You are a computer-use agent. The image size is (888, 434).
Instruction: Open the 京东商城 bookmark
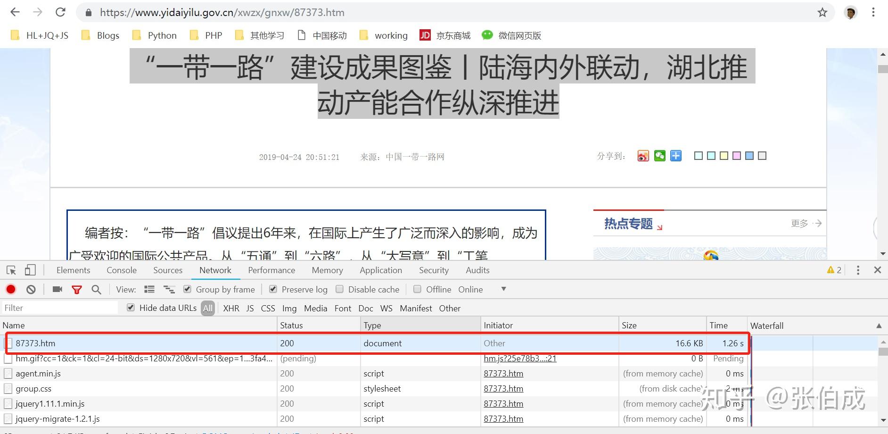click(x=445, y=35)
